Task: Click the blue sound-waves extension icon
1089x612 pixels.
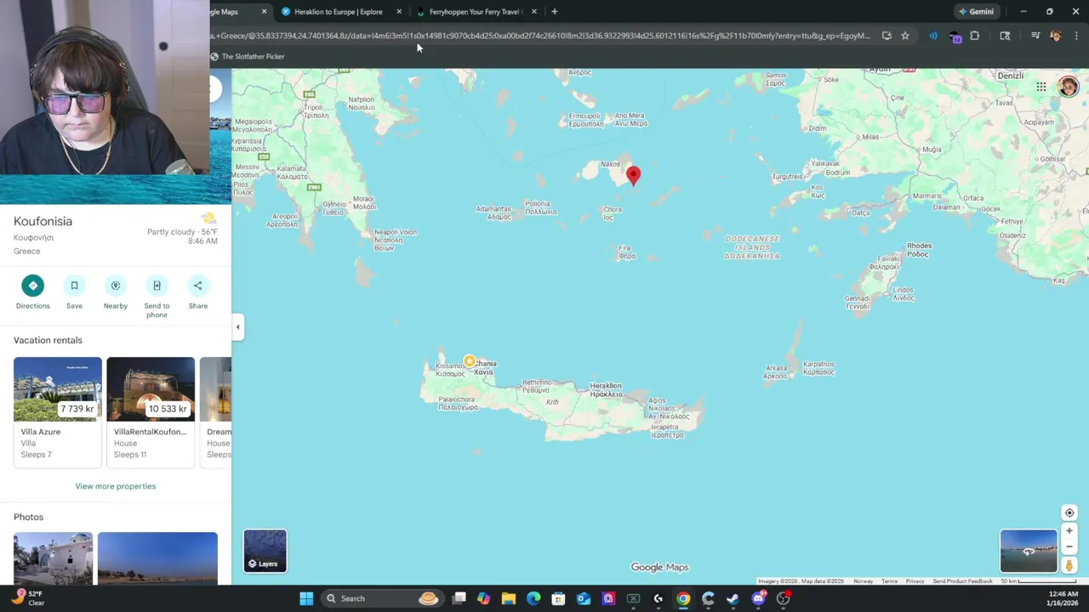Action: click(x=933, y=36)
